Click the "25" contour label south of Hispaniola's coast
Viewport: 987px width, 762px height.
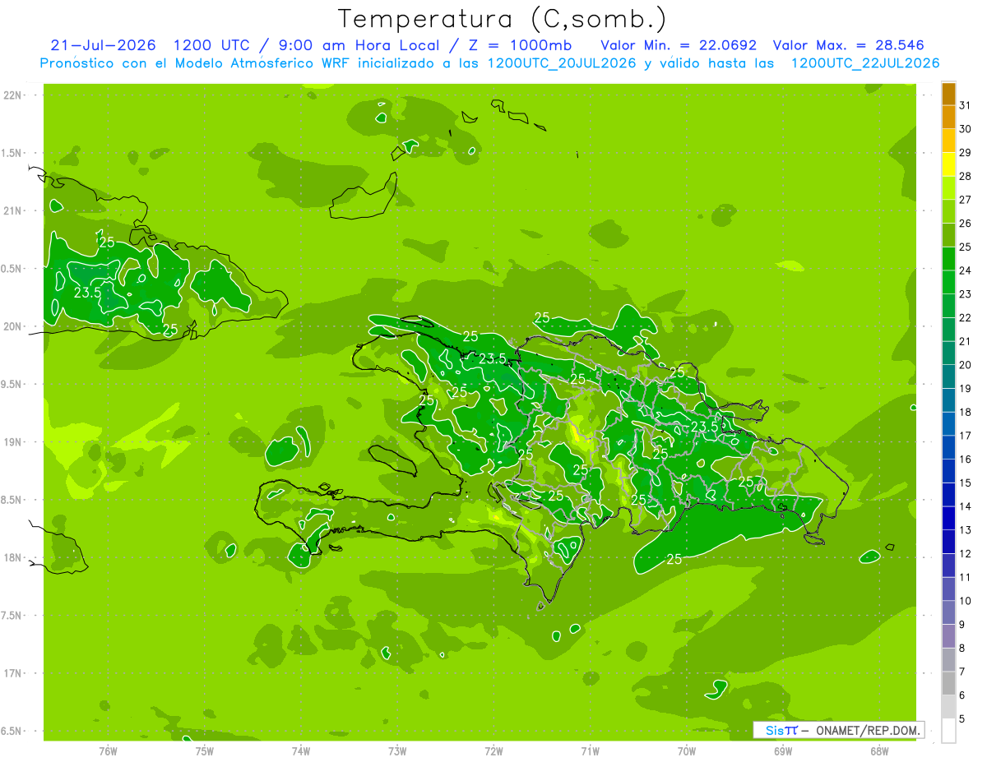[x=674, y=560]
